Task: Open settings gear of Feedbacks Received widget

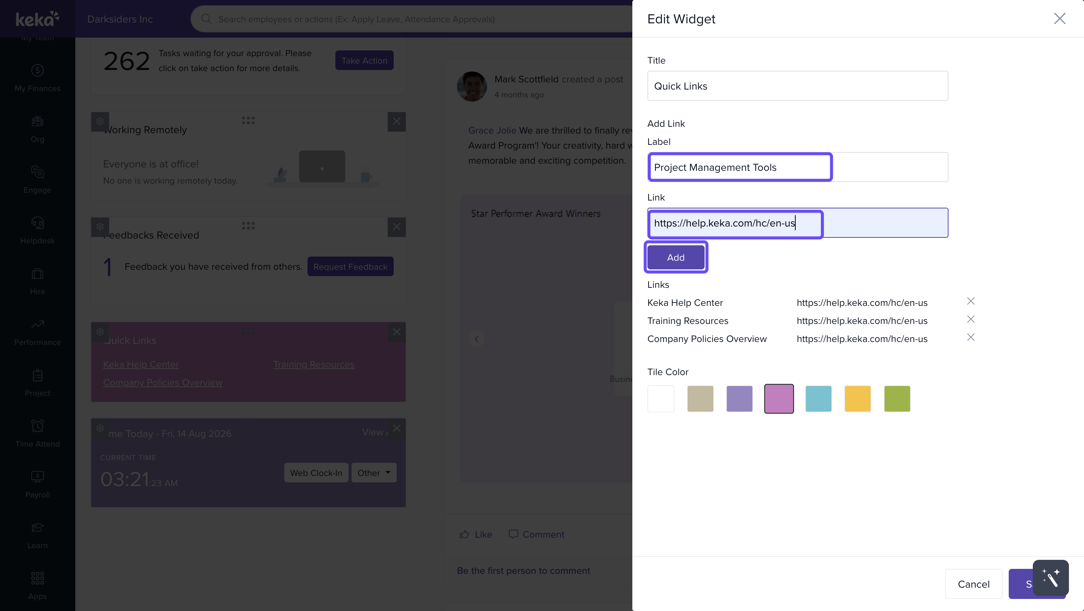Action: [100, 226]
